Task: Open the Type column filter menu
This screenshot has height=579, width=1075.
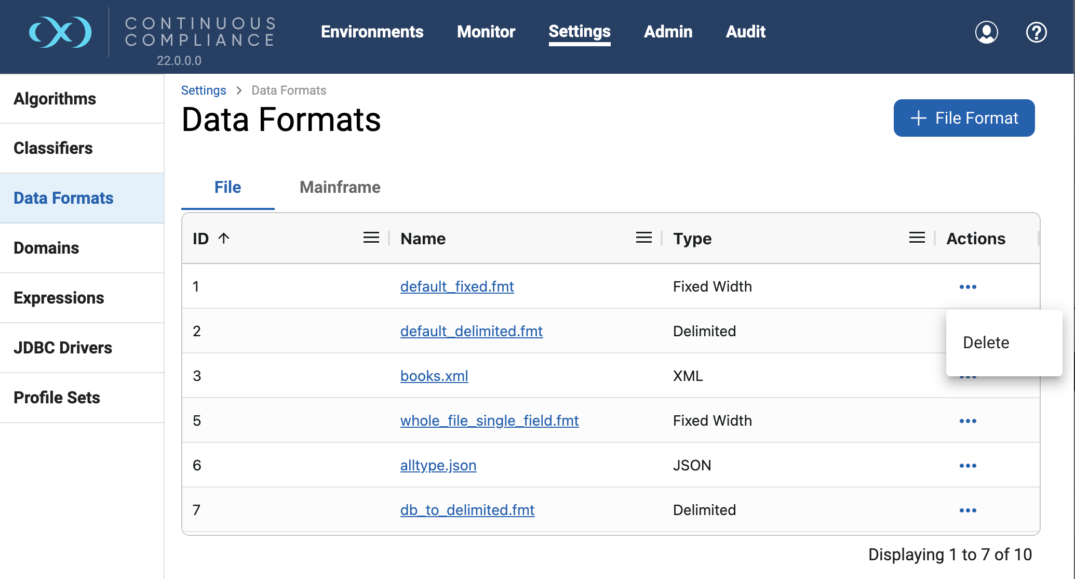Action: [x=917, y=238]
